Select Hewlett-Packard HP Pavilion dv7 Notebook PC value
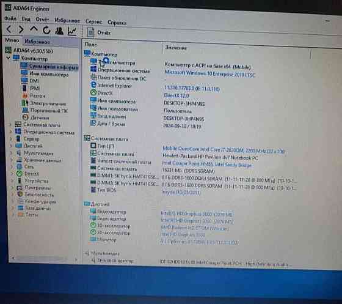342x304 pixels. point(210,157)
